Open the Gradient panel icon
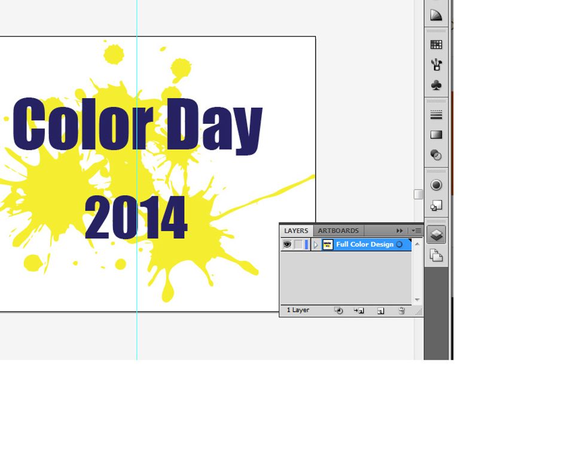This screenshot has height=453, width=586. click(436, 135)
